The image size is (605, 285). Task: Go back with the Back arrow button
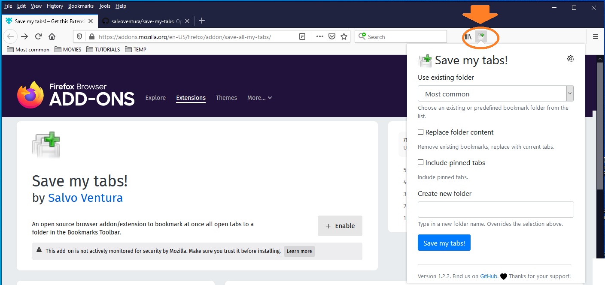(x=11, y=36)
